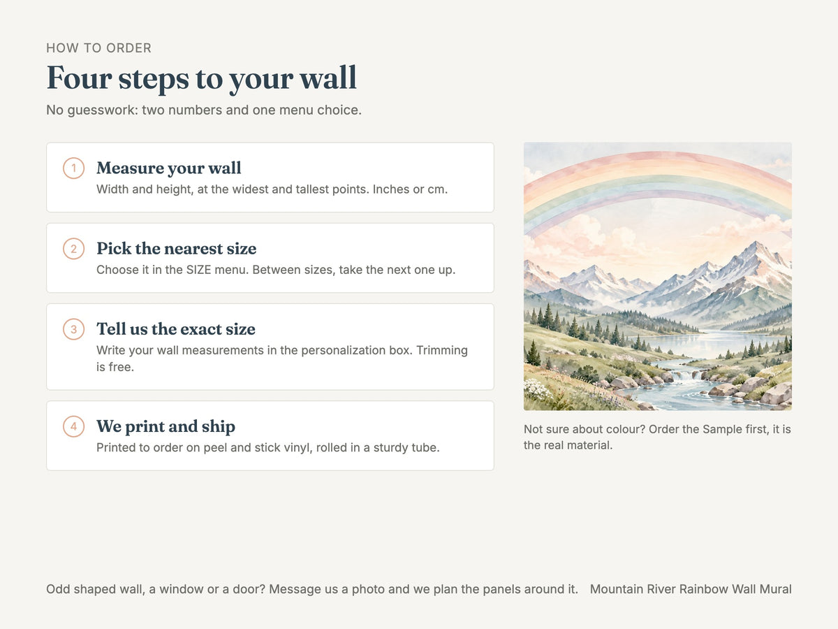Screen dimensions: 838x629
Task: Click the step 4 circle icon
Action: pos(73,426)
